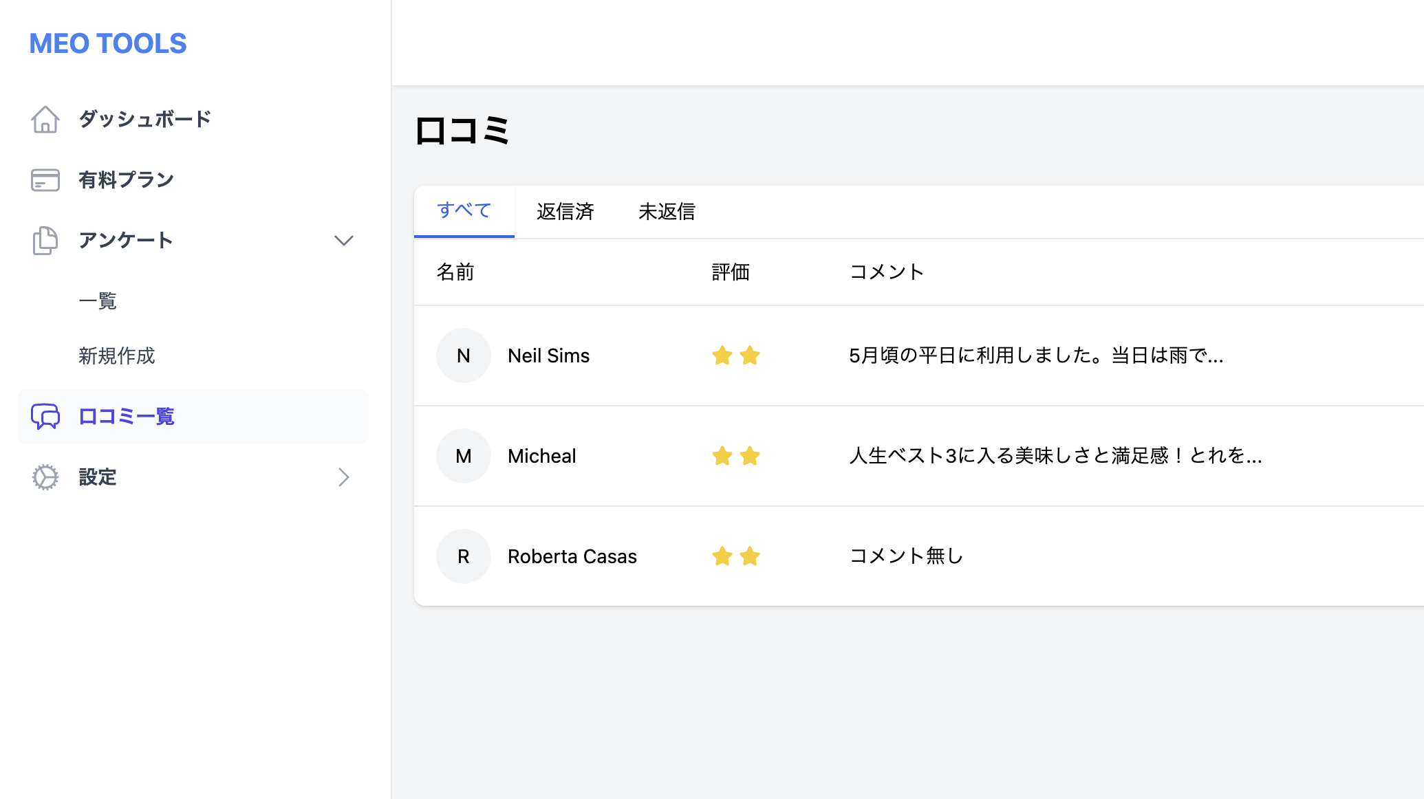Image resolution: width=1424 pixels, height=799 pixels.
Task: Switch to the すべて tab
Action: pos(464,211)
